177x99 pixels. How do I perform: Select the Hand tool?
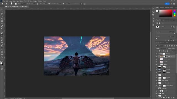tap(2, 54)
